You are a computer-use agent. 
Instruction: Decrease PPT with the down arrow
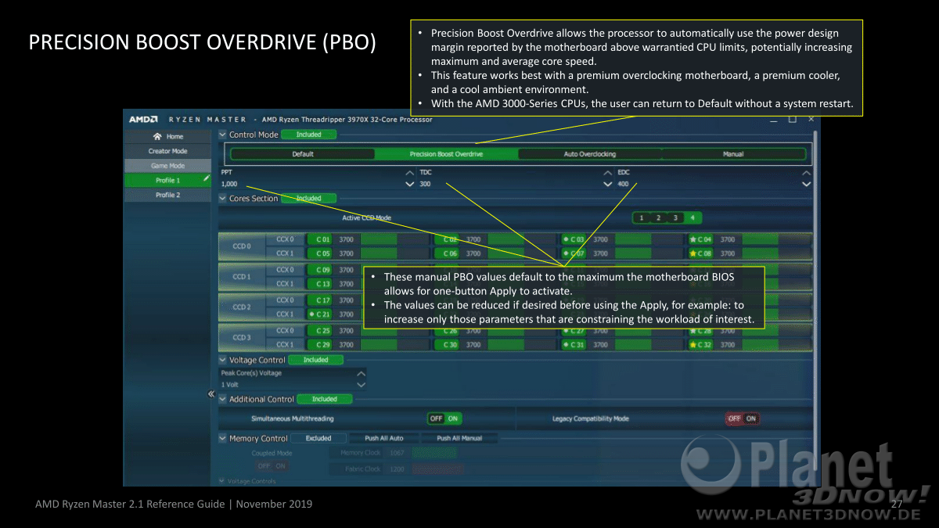(x=410, y=185)
